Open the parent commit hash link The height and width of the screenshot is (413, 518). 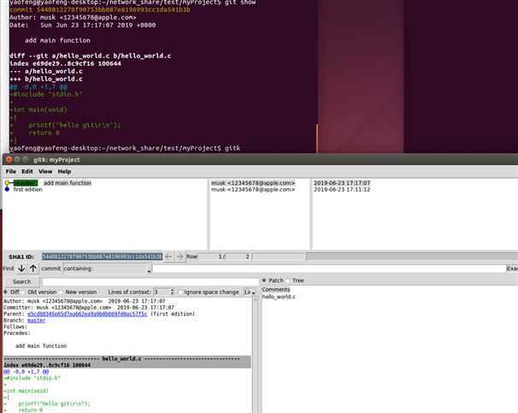[87, 314]
